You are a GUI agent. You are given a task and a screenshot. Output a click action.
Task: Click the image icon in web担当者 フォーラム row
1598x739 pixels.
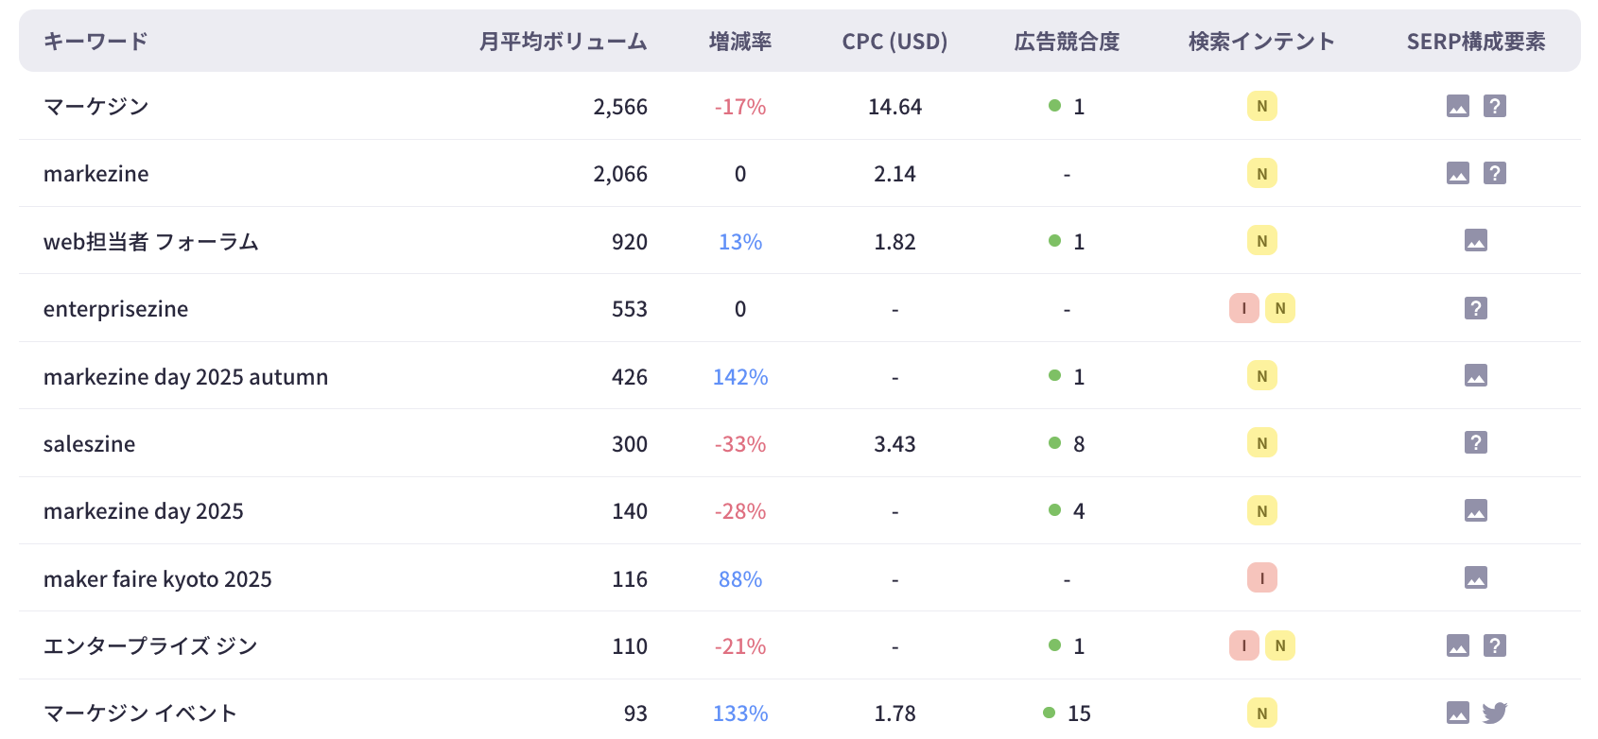pos(1475,241)
